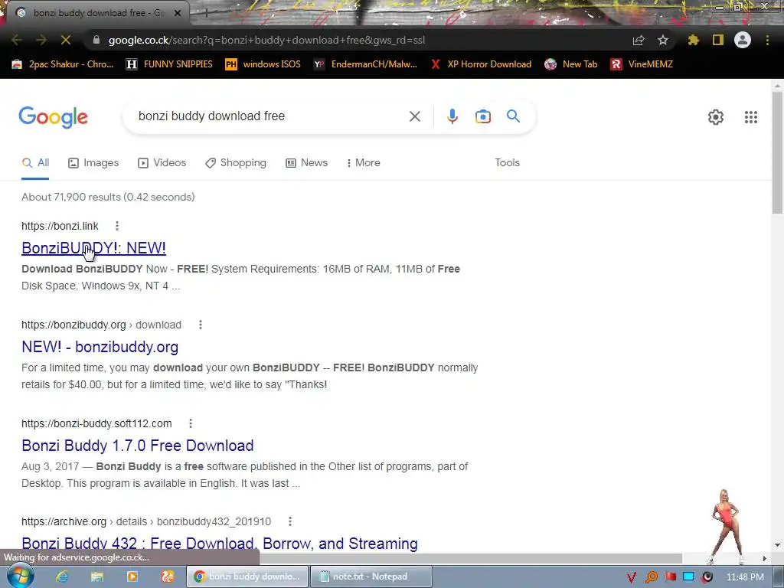Click the scrollbar down arrow
The image size is (784, 588).
(x=777, y=545)
